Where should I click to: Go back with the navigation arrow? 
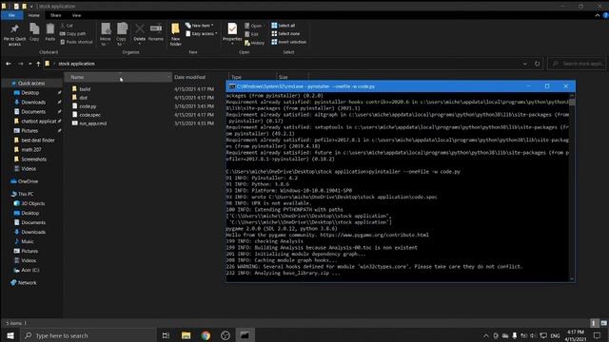click(9, 64)
